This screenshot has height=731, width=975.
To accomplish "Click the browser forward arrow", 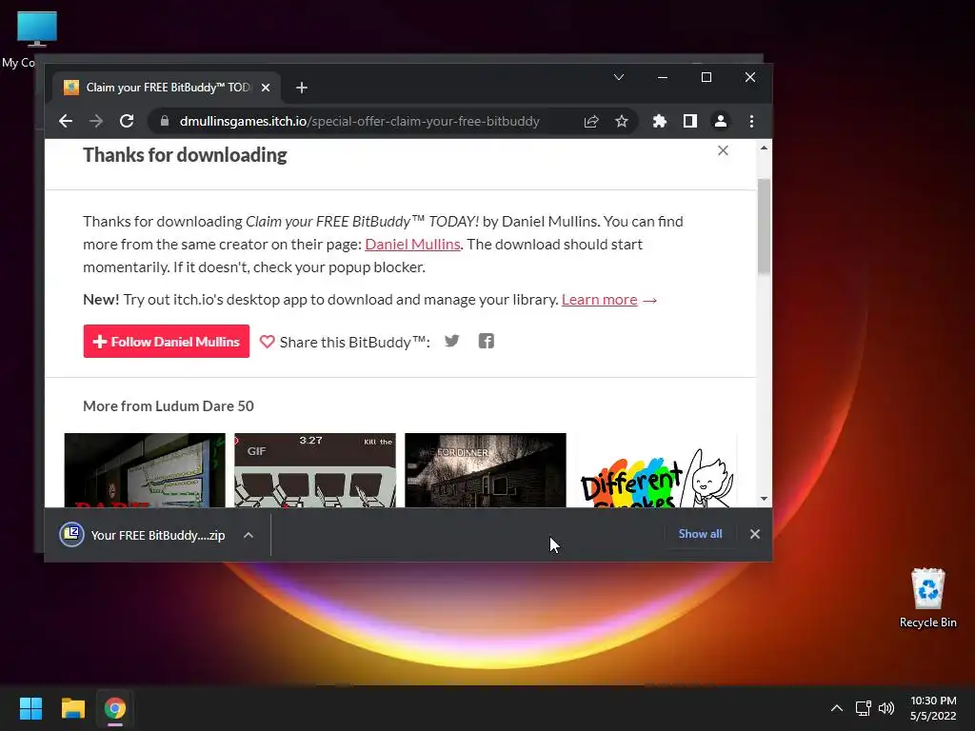I will 96,121.
